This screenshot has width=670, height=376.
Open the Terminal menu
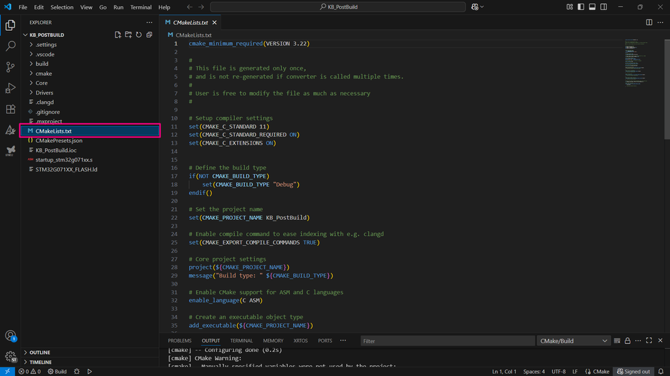[141, 7]
